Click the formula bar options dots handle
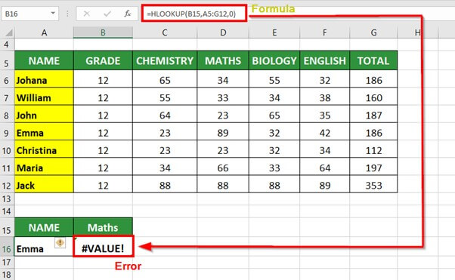 click(x=67, y=14)
